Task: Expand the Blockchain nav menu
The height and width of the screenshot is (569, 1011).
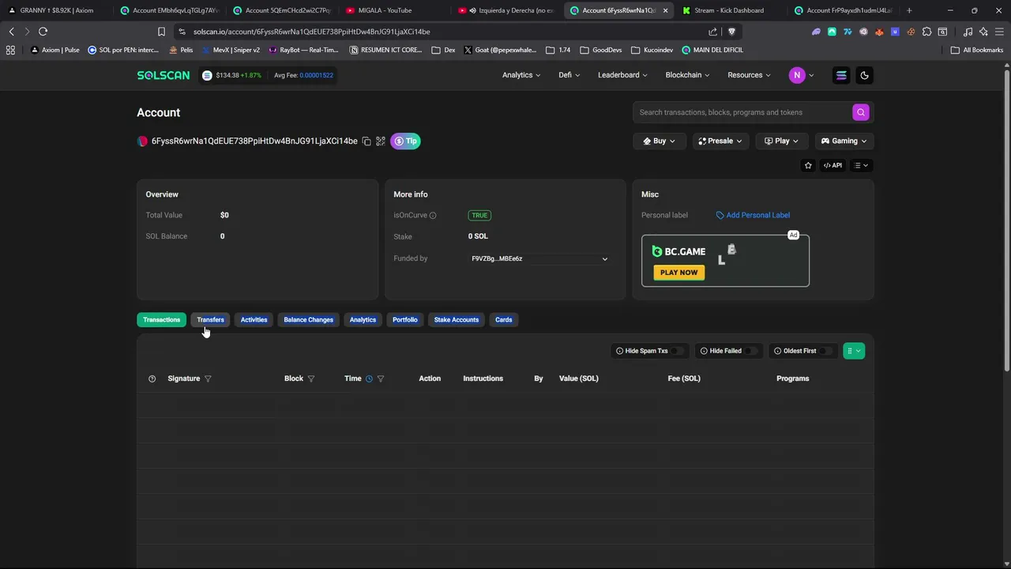Action: point(687,75)
